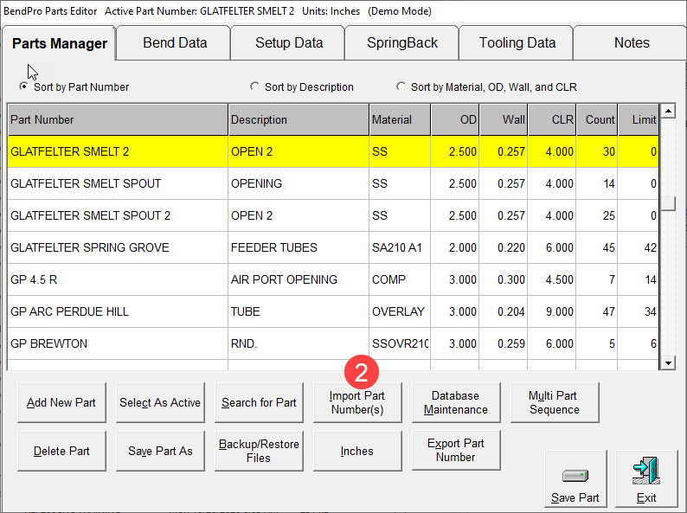Screen dimensions: 687x513
Task: Open the SpringBack tab
Action: [x=402, y=43]
